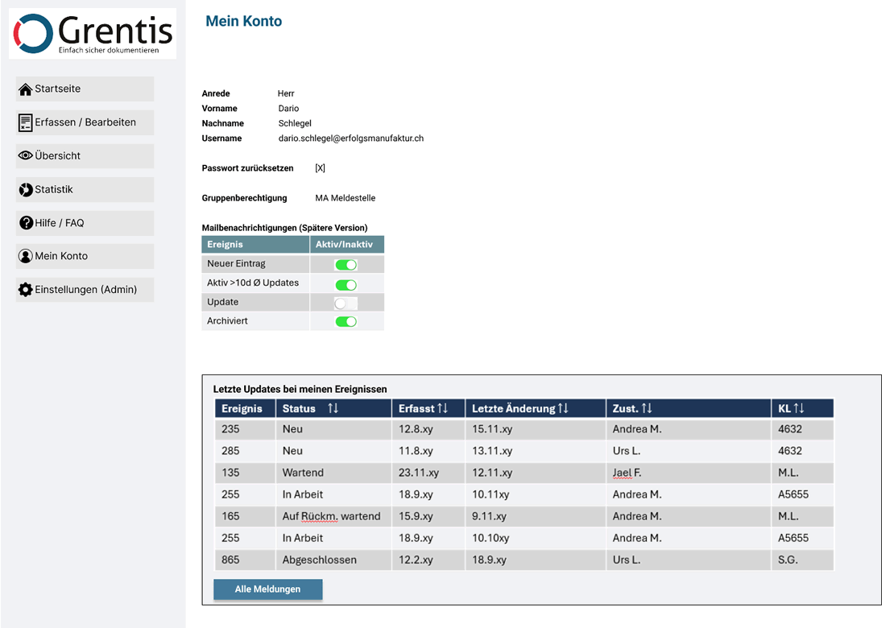Turn off the Archiviert notification toggle
This screenshot has width=894, height=628.
346,322
